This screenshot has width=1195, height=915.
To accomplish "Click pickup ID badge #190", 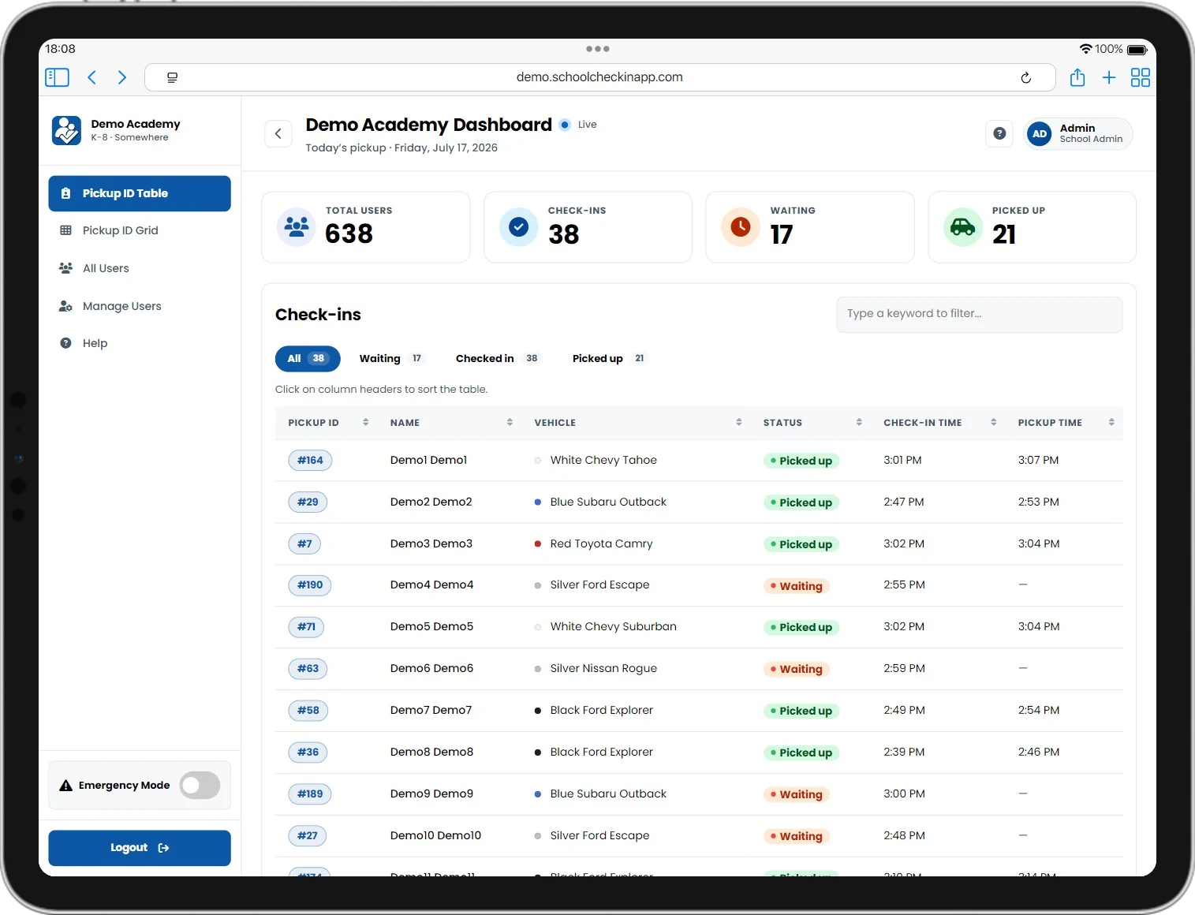I will (x=310, y=585).
